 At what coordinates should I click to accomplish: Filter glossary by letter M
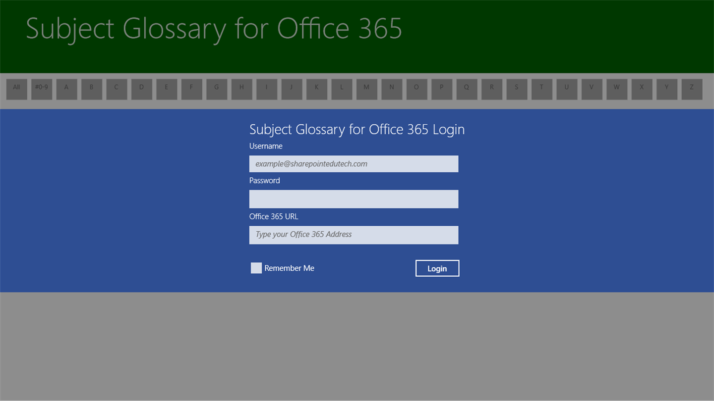coord(367,89)
